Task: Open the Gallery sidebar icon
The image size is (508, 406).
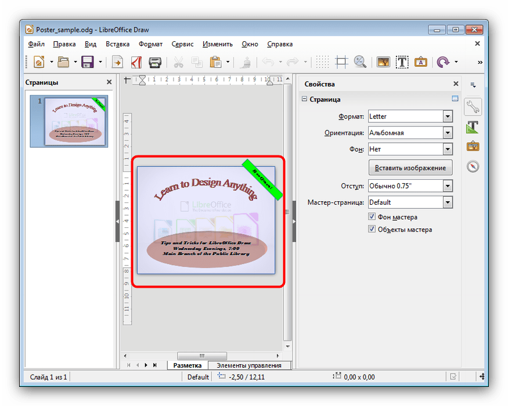Action: pos(473,146)
